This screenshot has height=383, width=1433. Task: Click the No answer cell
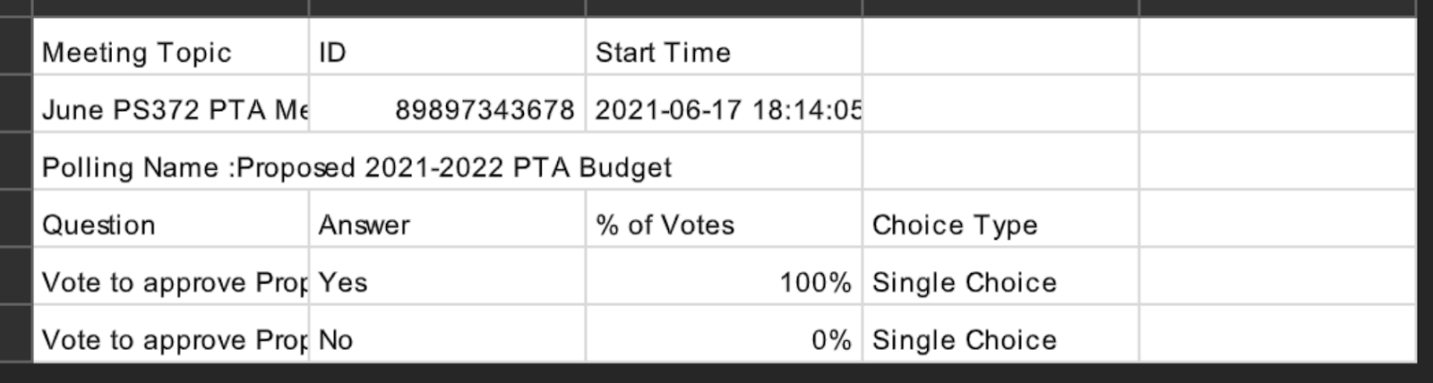click(x=446, y=340)
